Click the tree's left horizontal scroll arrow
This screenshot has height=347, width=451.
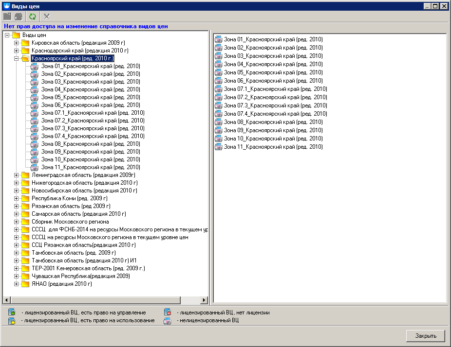(7, 300)
